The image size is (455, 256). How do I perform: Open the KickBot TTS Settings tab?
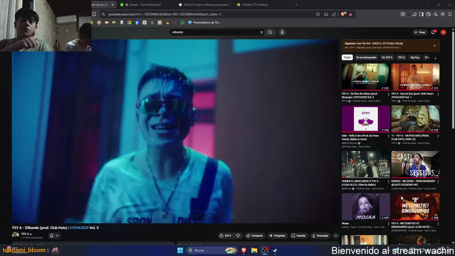click(x=263, y=5)
